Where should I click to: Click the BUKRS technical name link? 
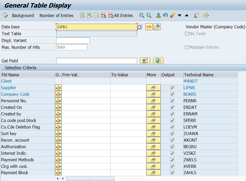(190, 94)
